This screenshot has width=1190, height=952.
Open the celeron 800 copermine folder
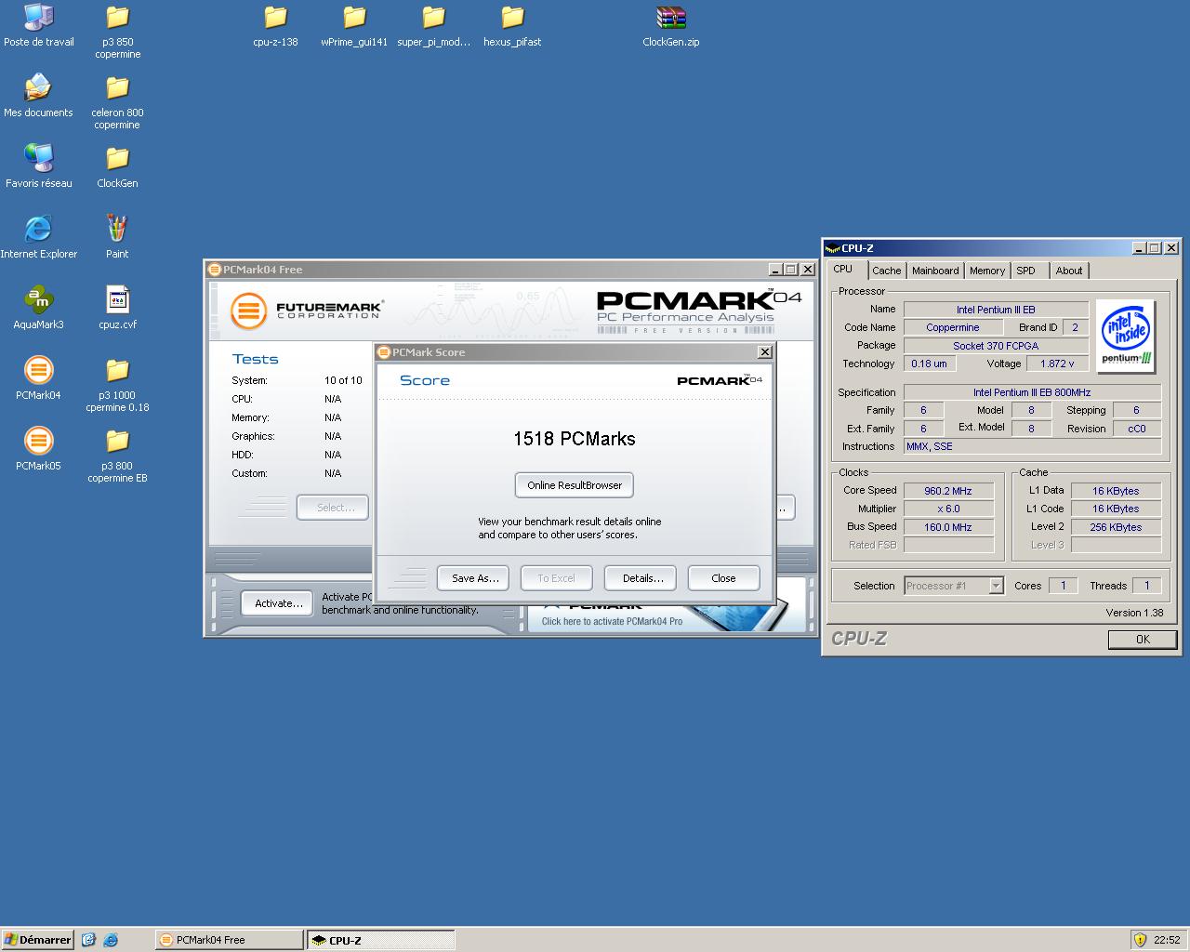click(x=117, y=102)
